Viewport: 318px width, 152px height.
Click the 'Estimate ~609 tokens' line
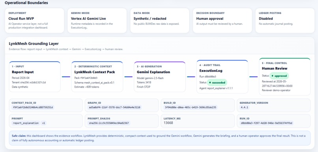pyautogui.click(x=87, y=87)
